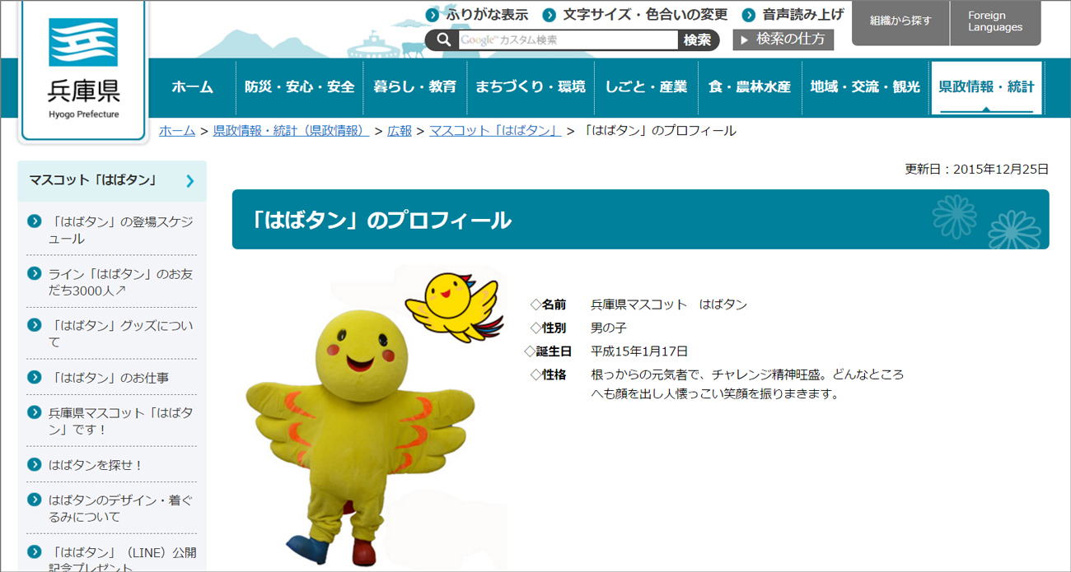Screen dimensions: 1071x572
Task: Click arrow icon beside 文字サイズ・色合いの変更
Action: (550, 15)
